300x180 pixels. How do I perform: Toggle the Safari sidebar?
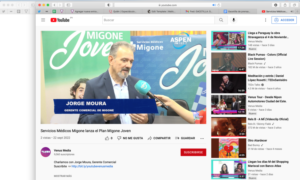68,5
